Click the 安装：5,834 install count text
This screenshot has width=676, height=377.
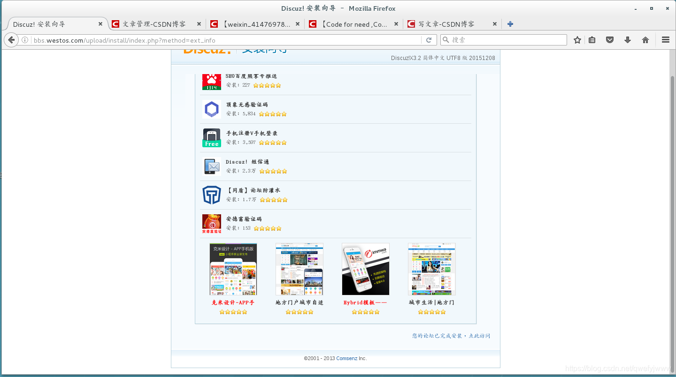241,114
